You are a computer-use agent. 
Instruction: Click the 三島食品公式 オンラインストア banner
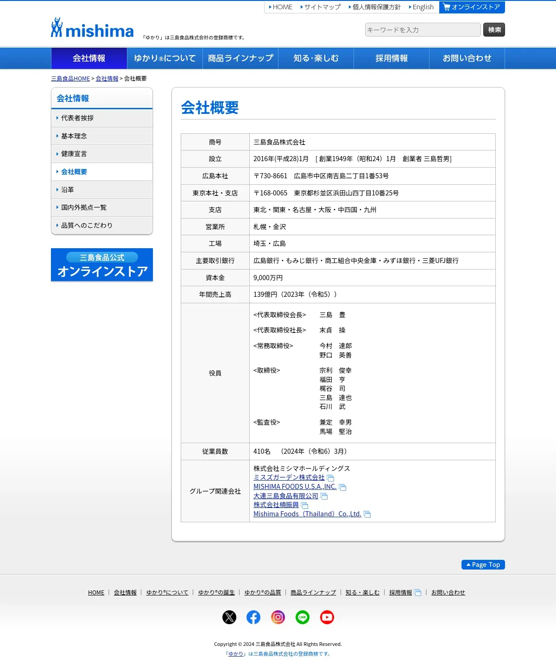coord(102,265)
